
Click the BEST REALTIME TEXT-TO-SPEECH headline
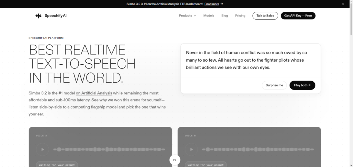point(82,64)
